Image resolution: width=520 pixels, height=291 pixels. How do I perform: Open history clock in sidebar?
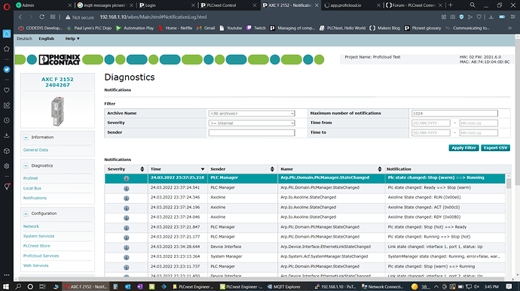7,120
